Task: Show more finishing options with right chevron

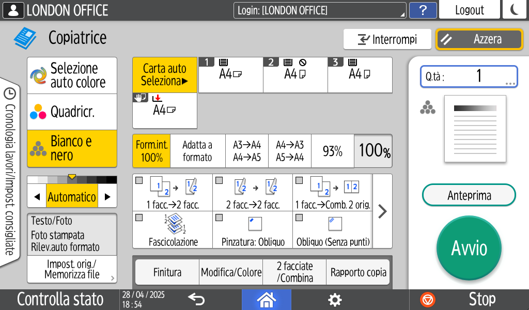Action: [383, 211]
